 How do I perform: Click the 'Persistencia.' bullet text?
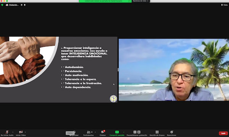[73, 71]
